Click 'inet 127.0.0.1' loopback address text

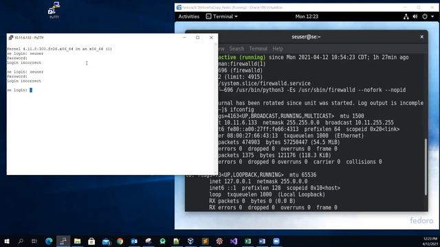(230, 181)
